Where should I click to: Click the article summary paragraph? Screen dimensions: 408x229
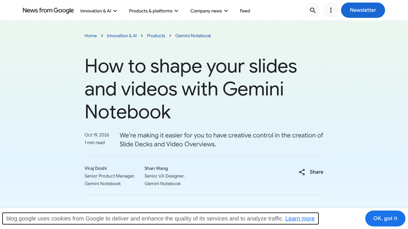pos(222,140)
